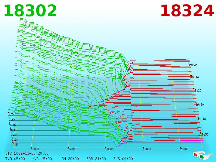Click the 0.7k depth axis label
The width and height of the screenshot is (216, 162).
[11, 114]
